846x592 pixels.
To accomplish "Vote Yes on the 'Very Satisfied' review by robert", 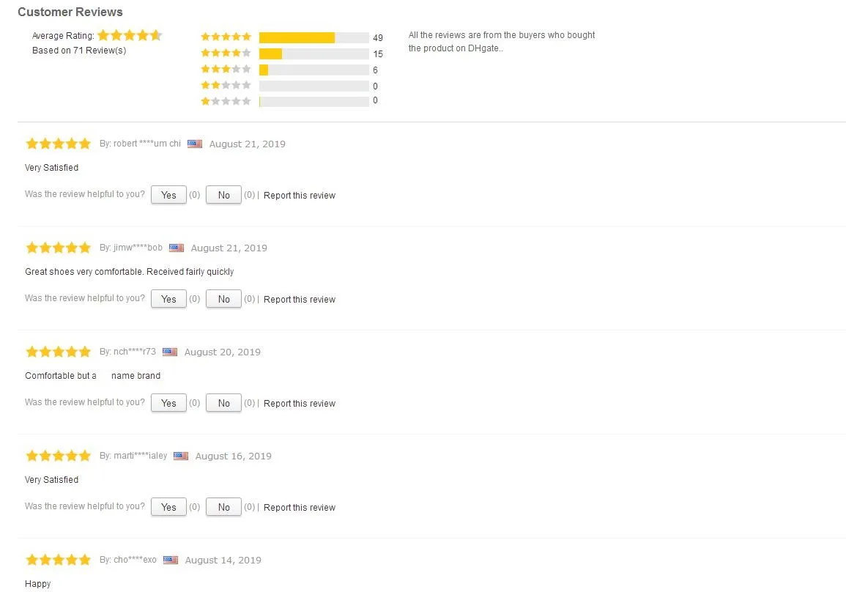I will tap(168, 195).
